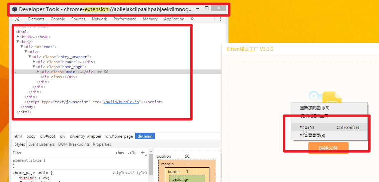Show more DevTools tabs chevron
The image size is (379, 182).
(x=192, y=19)
